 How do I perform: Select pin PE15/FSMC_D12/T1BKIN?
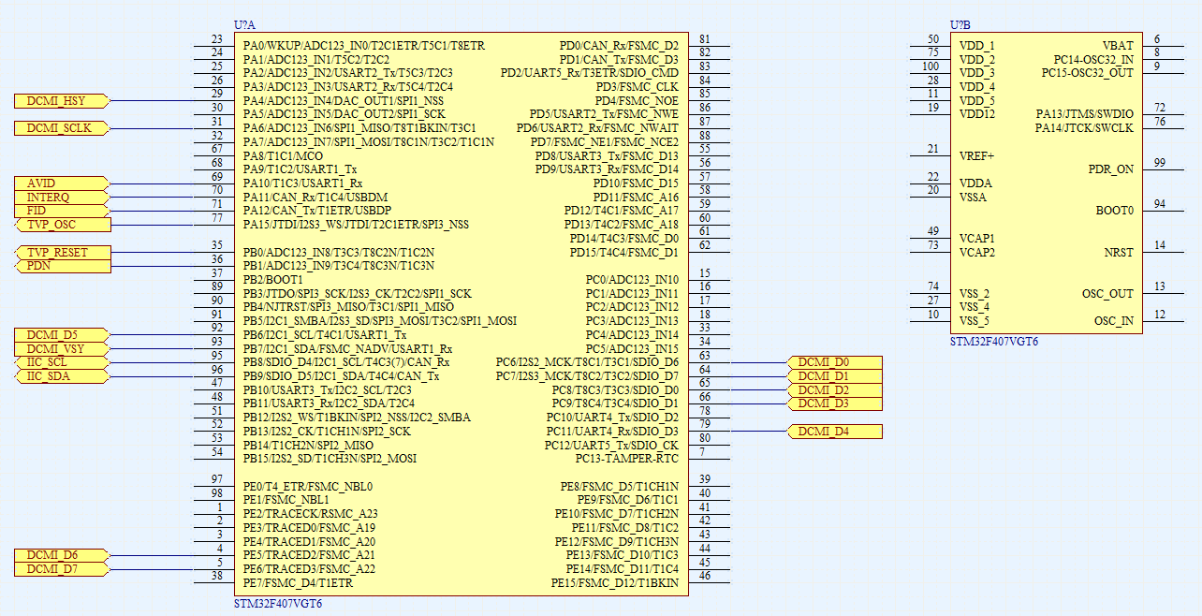[615, 583]
